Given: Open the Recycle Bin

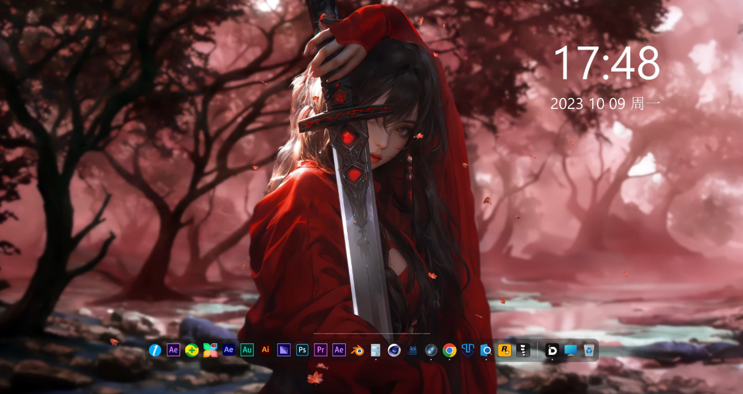Looking at the screenshot, I should pos(589,350).
